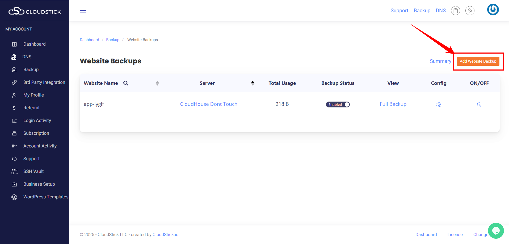Click the blue power logout icon

(493, 10)
